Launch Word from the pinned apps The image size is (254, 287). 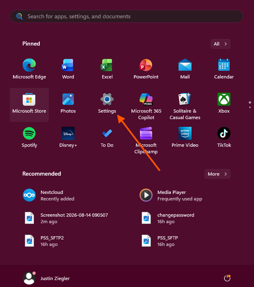tap(68, 69)
